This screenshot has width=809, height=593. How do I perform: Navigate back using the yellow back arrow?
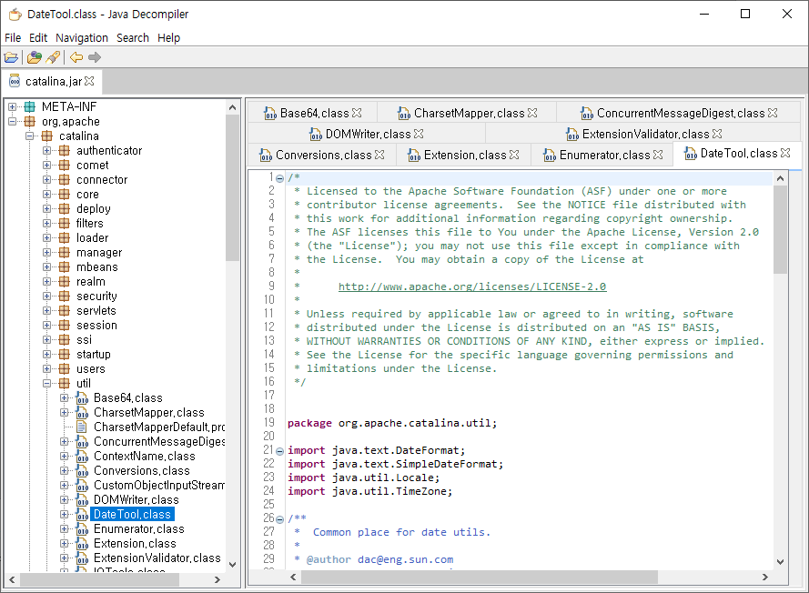tap(76, 57)
